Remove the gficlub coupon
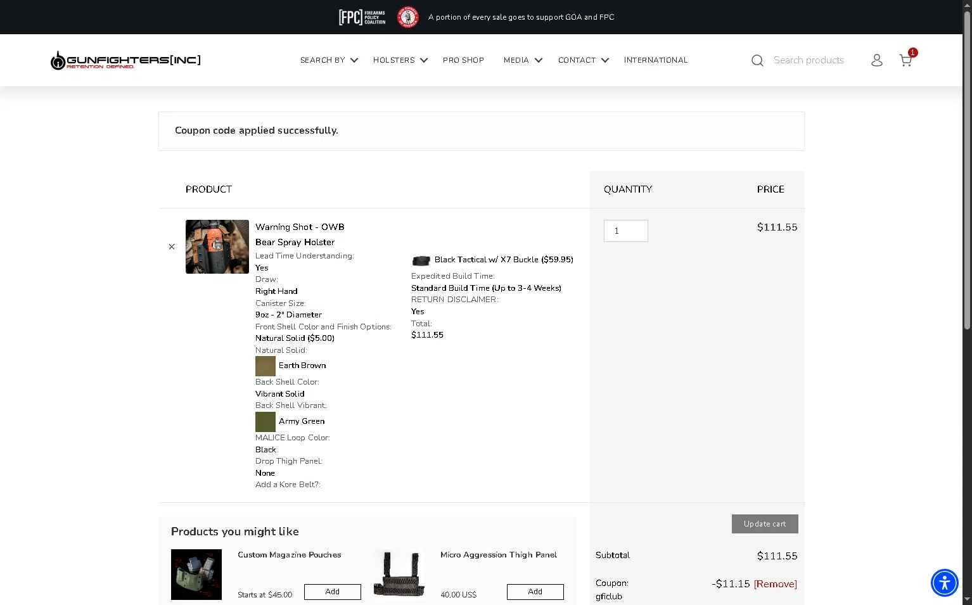This screenshot has width=972, height=605. coord(776,584)
